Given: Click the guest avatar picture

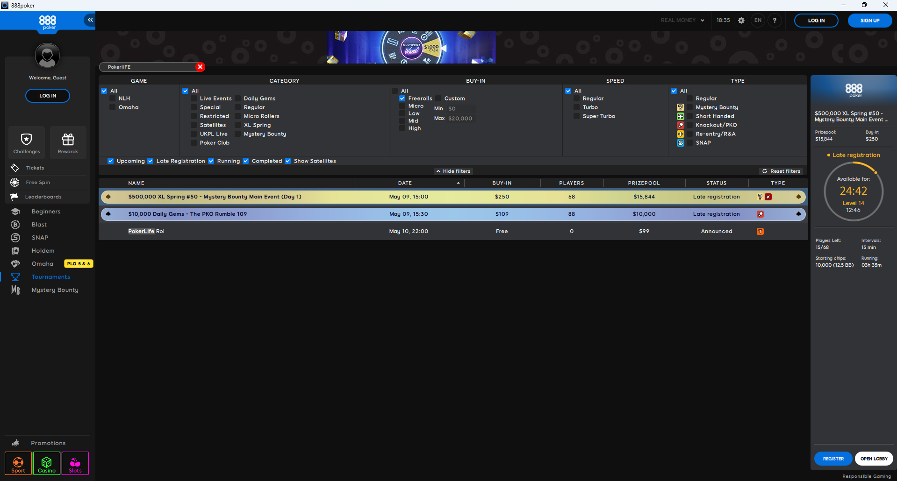Looking at the screenshot, I should (48, 56).
